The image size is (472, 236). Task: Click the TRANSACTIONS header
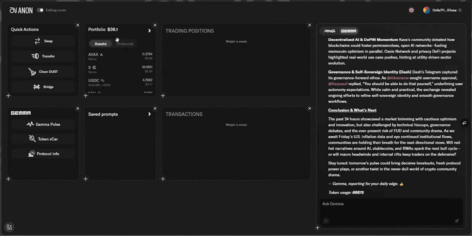[x=184, y=114]
